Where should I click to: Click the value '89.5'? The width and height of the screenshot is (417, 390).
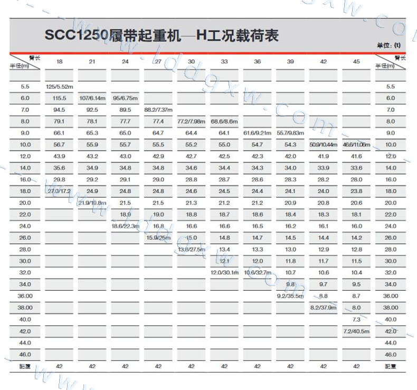(x=125, y=110)
